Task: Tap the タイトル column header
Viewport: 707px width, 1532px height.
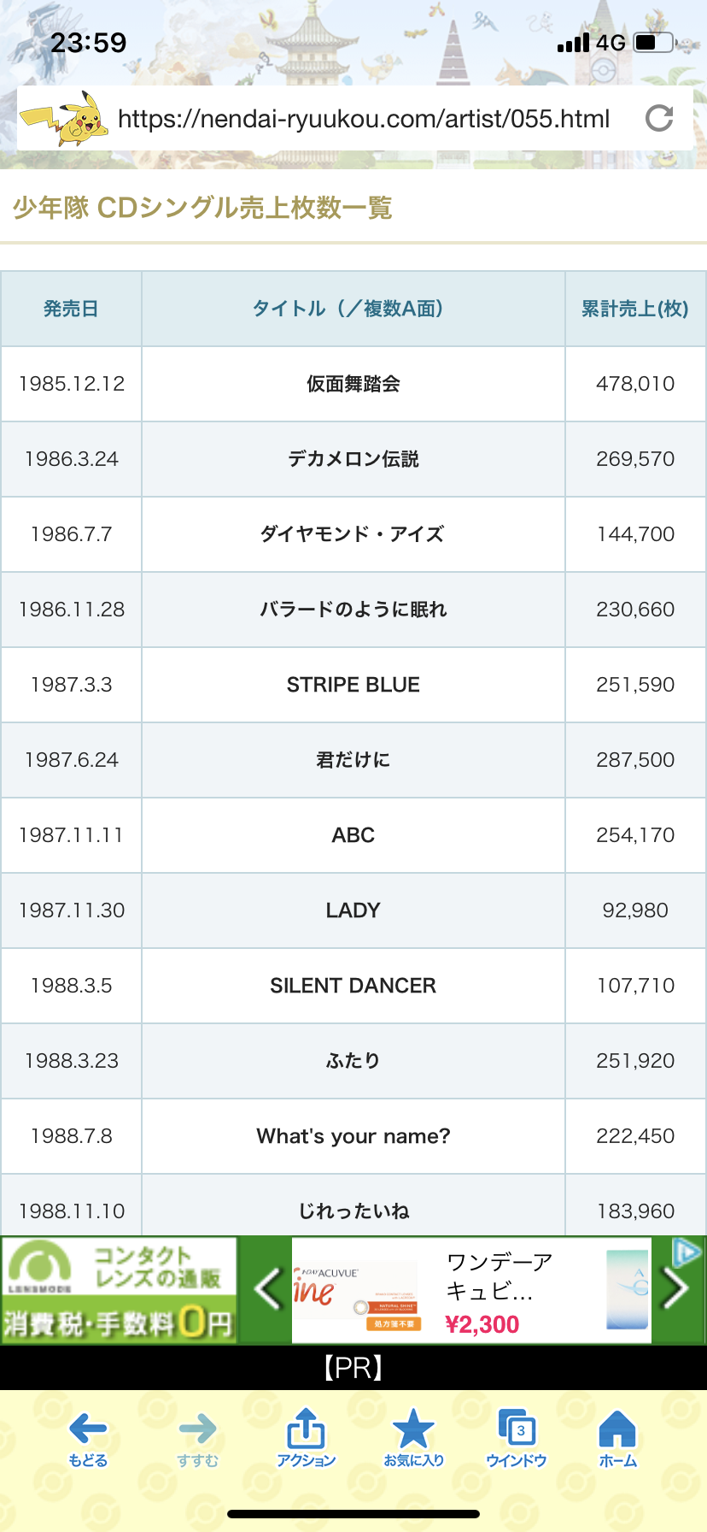Action: 353,309
